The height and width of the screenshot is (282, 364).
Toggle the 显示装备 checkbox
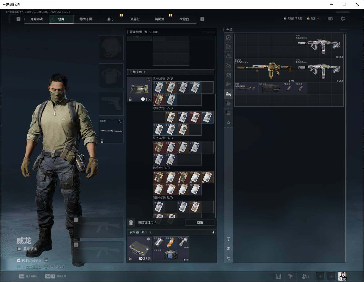click(19, 249)
